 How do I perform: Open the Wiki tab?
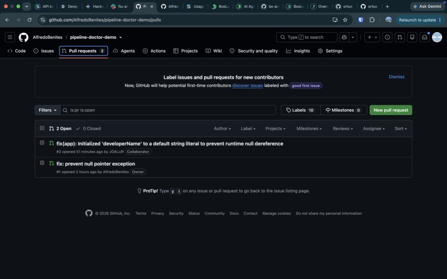pos(214,51)
